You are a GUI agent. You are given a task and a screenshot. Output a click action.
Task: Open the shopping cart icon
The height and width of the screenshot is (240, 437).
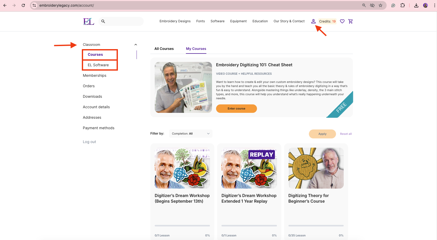tap(351, 21)
